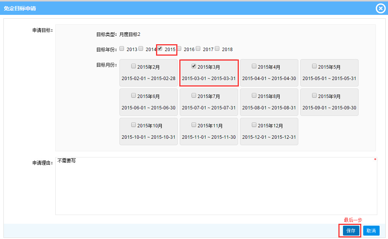Select the 2015年4月 month checkbox
Image resolution: width=388 pixels, height=239 pixels.
point(254,66)
